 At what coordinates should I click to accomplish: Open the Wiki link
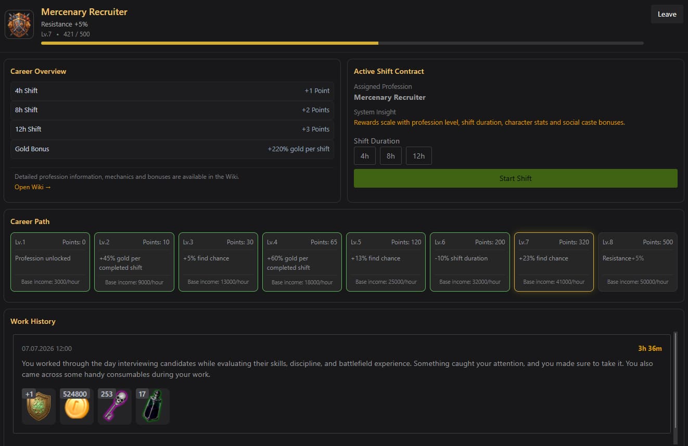coord(33,187)
